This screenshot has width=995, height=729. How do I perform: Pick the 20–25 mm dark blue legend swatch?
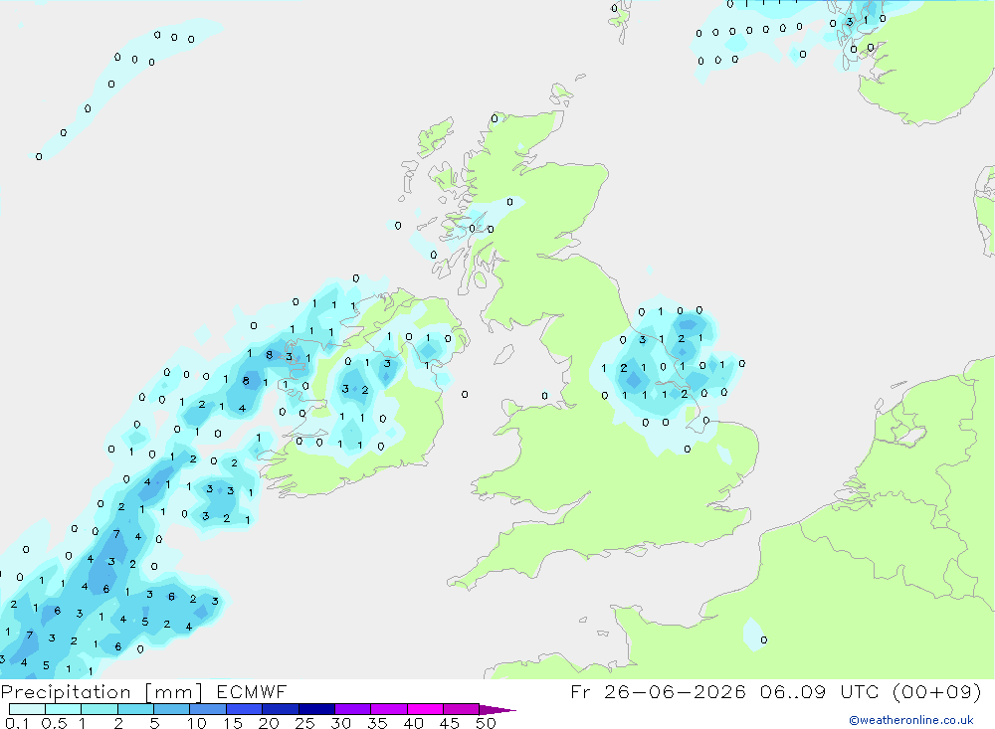click(280, 709)
